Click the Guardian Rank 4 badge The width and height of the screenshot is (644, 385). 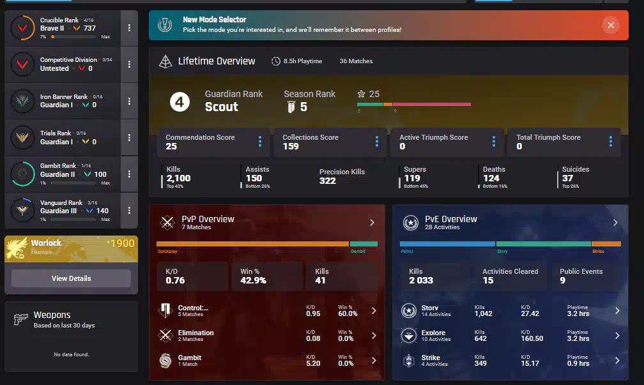click(x=180, y=102)
